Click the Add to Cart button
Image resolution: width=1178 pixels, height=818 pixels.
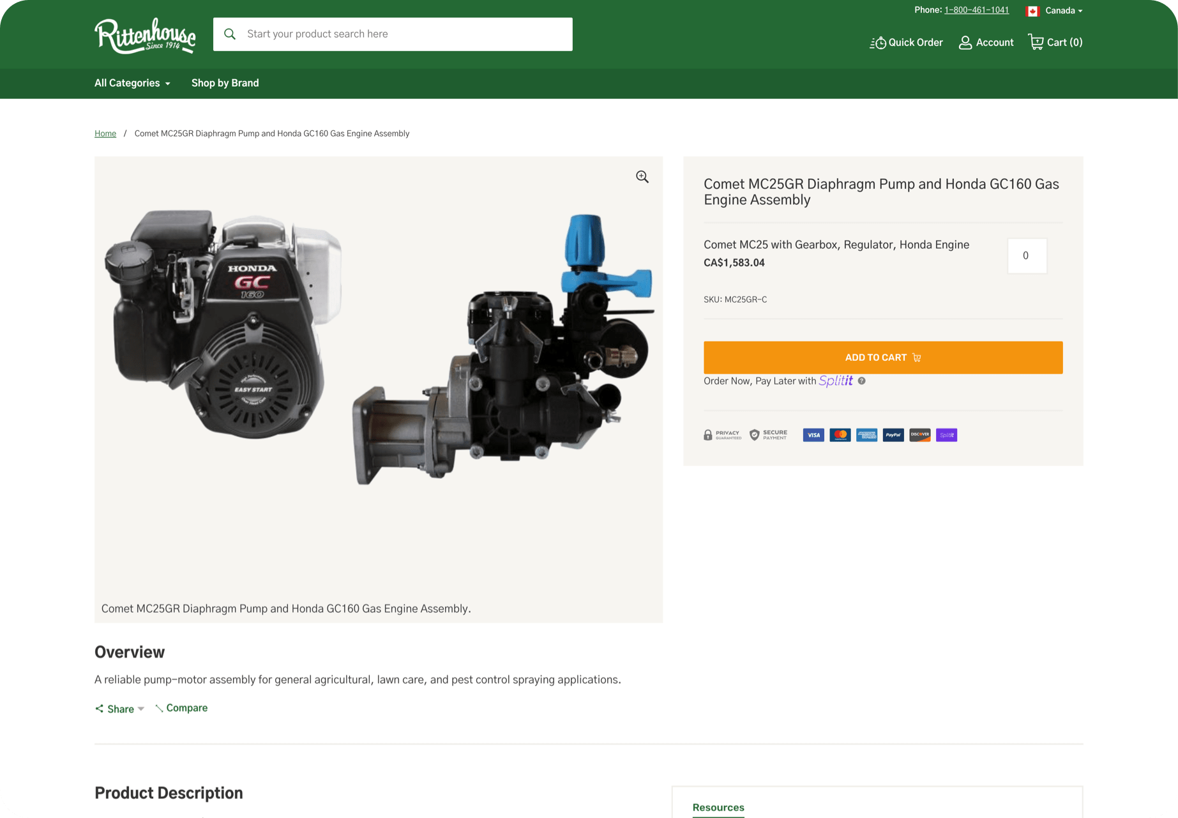click(x=882, y=358)
